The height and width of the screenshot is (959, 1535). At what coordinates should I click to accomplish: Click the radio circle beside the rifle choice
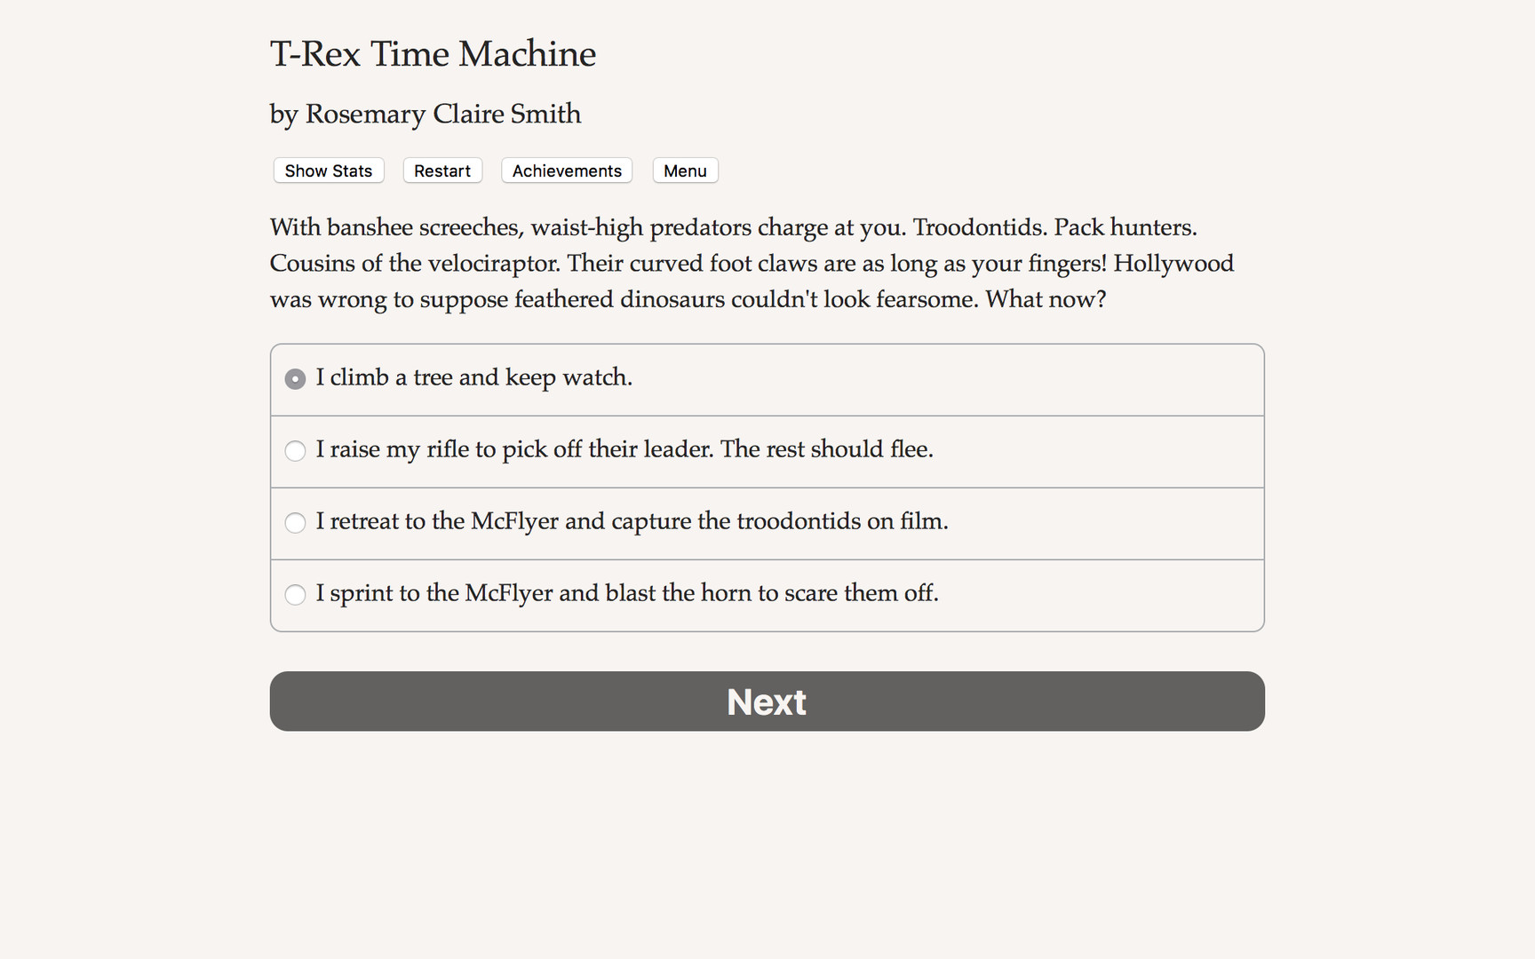click(294, 451)
